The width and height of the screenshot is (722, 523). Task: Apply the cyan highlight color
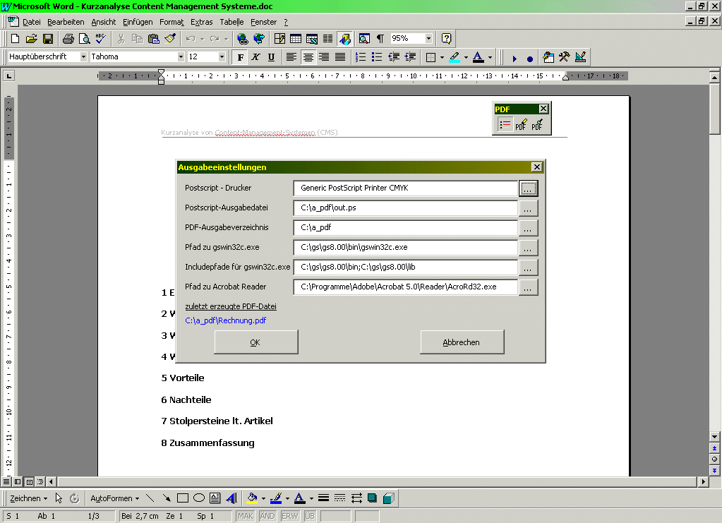click(455, 57)
